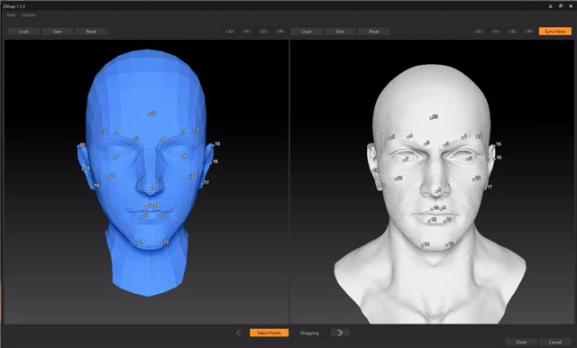Switch to the Select Points step
The width and height of the screenshot is (577, 348).
[x=269, y=333]
